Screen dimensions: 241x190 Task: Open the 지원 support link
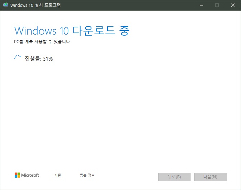pos(58,175)
